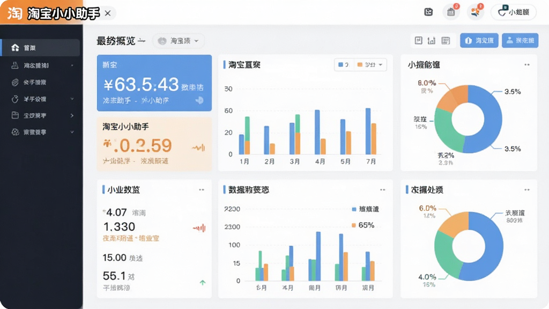The image size is (549, 309).
Task: Expand the chevron on the circular-arrow sidebar row
Action: pos(72,99)
